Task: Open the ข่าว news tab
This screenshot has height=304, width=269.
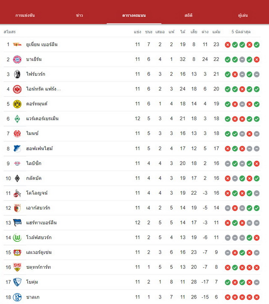Action: pos(79,15)
